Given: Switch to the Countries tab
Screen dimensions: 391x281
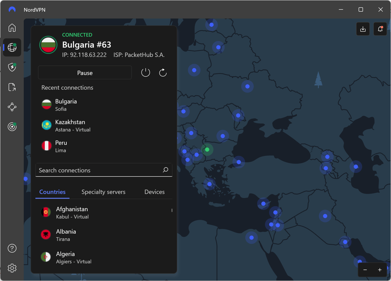Looking at the screenshot, I should click(52, 192).
